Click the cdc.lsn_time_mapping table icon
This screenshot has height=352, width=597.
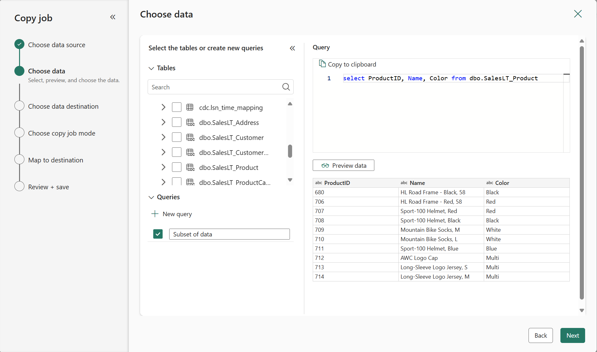(x=190, y=107)
